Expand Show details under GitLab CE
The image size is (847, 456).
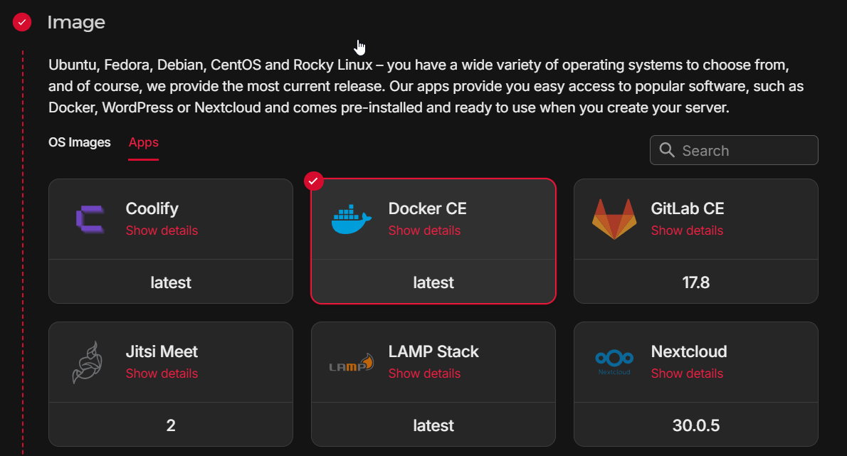(x=687, y=230)
